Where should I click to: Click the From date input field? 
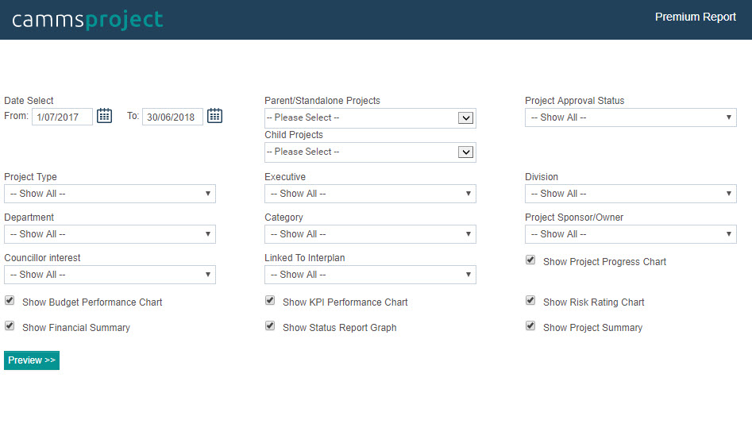pos(63,117)
